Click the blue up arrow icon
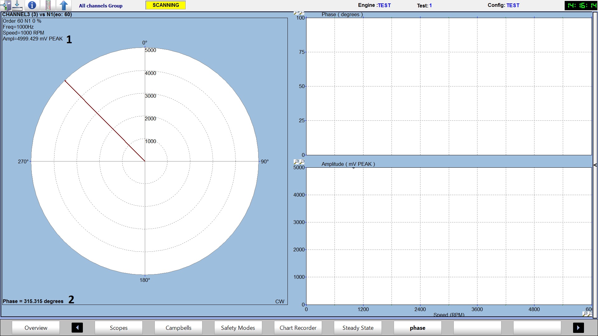598x336 pixels. [x=64, y=5]
